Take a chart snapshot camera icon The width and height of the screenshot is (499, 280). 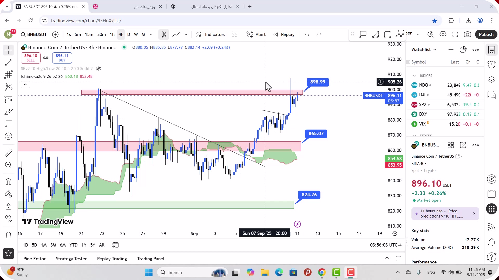point(468,34)
